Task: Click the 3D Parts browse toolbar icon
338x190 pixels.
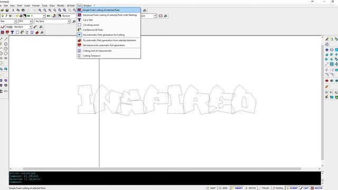Action: (22, 32)
